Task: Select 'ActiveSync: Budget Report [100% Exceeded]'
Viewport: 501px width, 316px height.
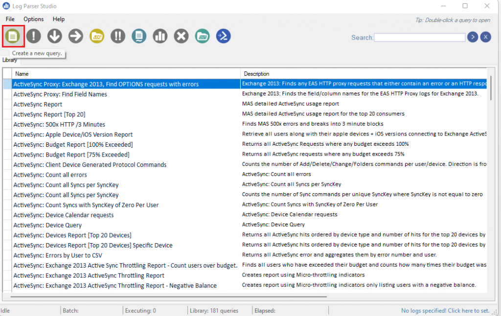Action: click(73, 145)
